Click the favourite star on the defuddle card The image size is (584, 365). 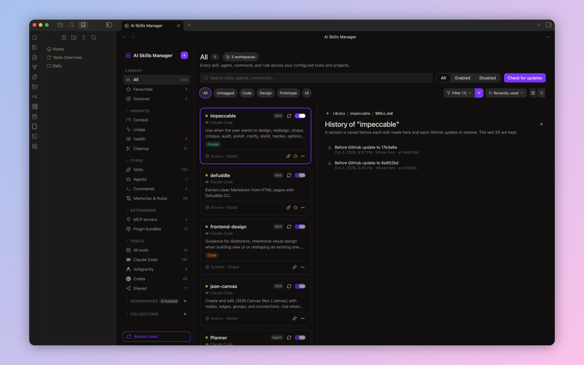pyautogui.click(x=296, y=207)
